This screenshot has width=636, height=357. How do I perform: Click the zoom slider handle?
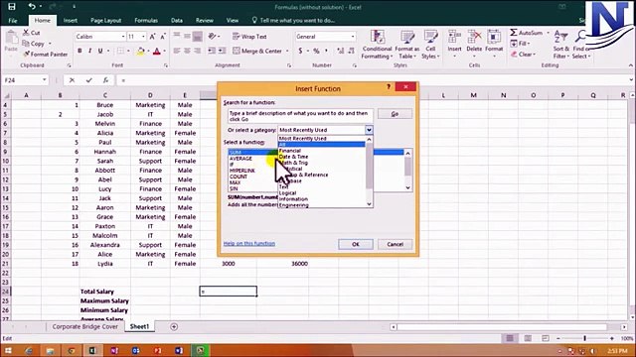coord(584,338)
